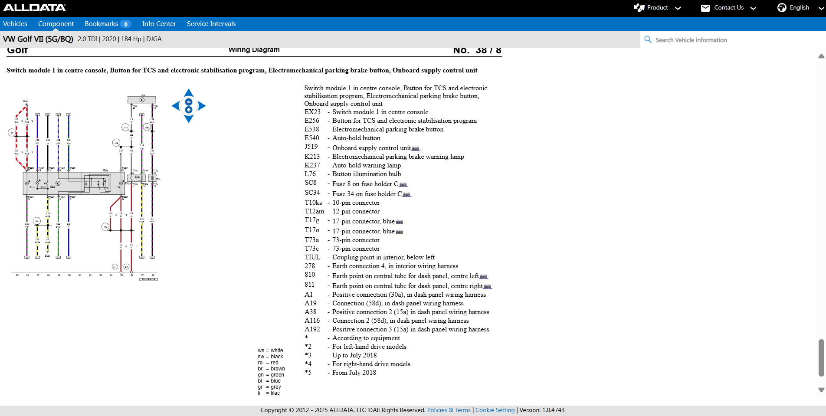Switch to the Vehicles tab
This screenshot has height=416, width=826.
pos(15,24)
